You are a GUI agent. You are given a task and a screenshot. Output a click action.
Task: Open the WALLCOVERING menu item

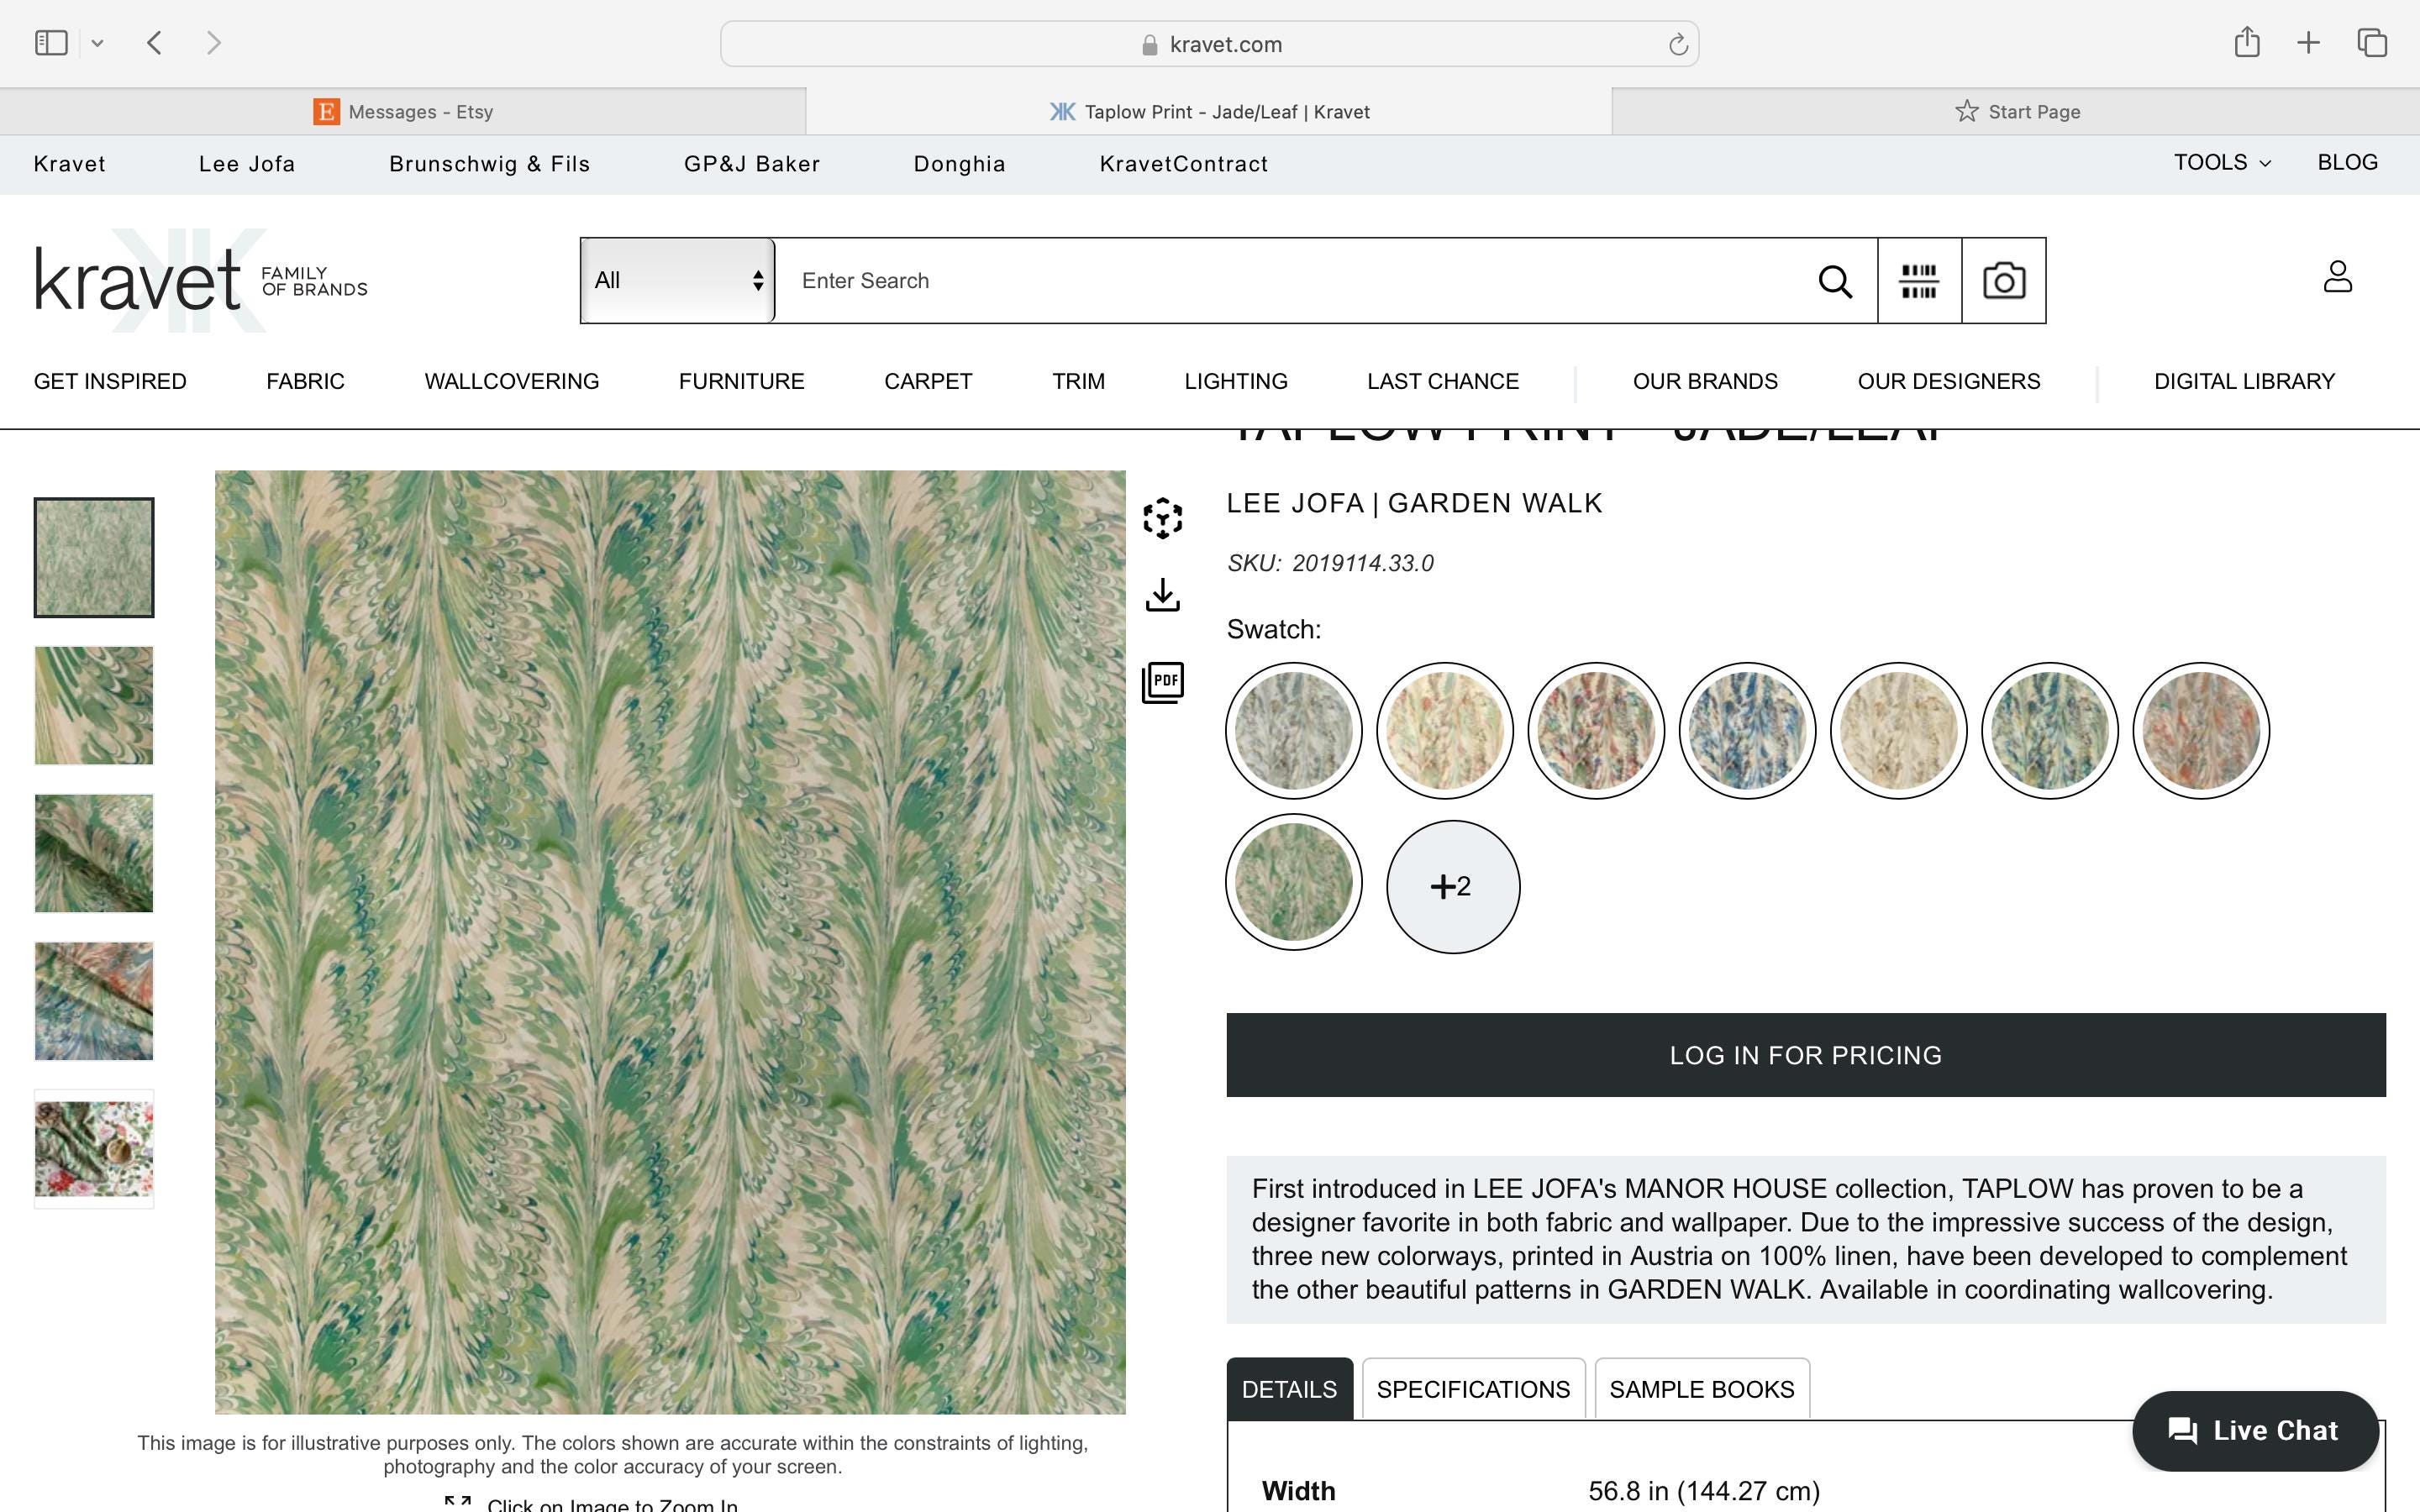pos(511,382)
